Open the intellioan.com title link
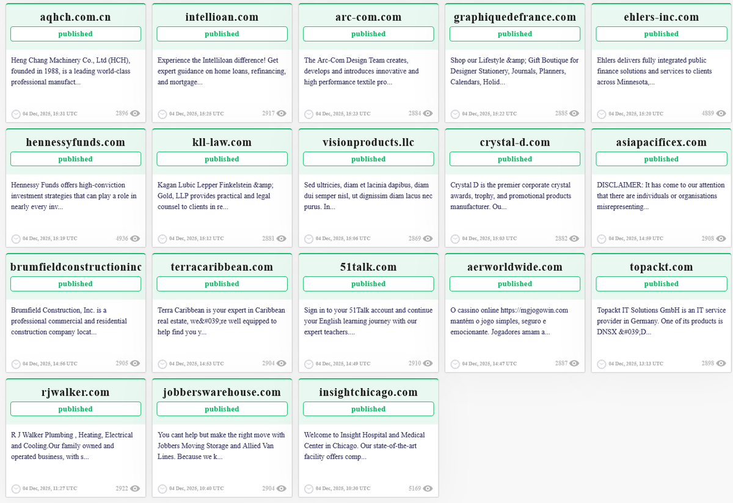 pos(222,17)
